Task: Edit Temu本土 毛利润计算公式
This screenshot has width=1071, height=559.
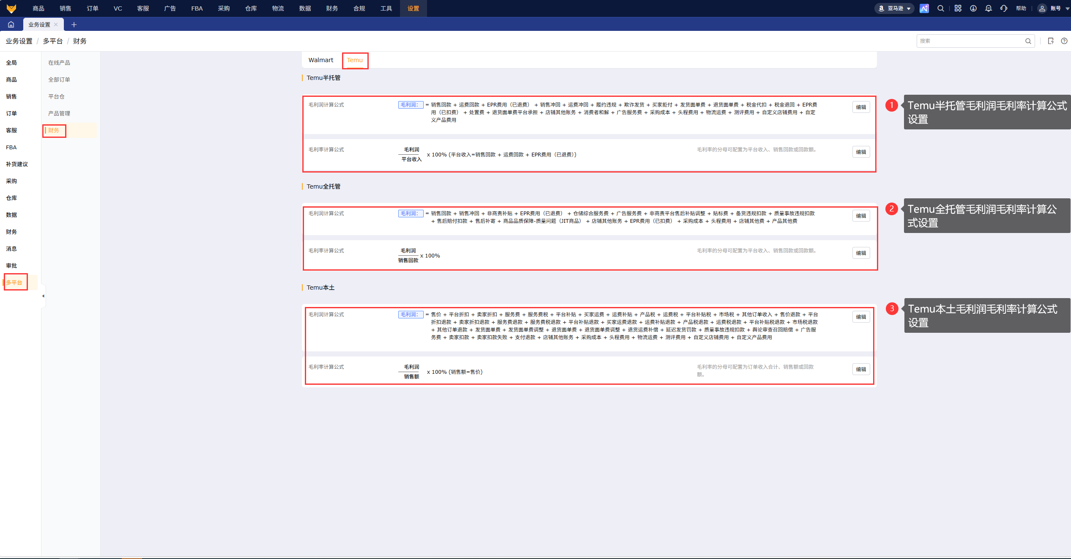Action: 861,317
